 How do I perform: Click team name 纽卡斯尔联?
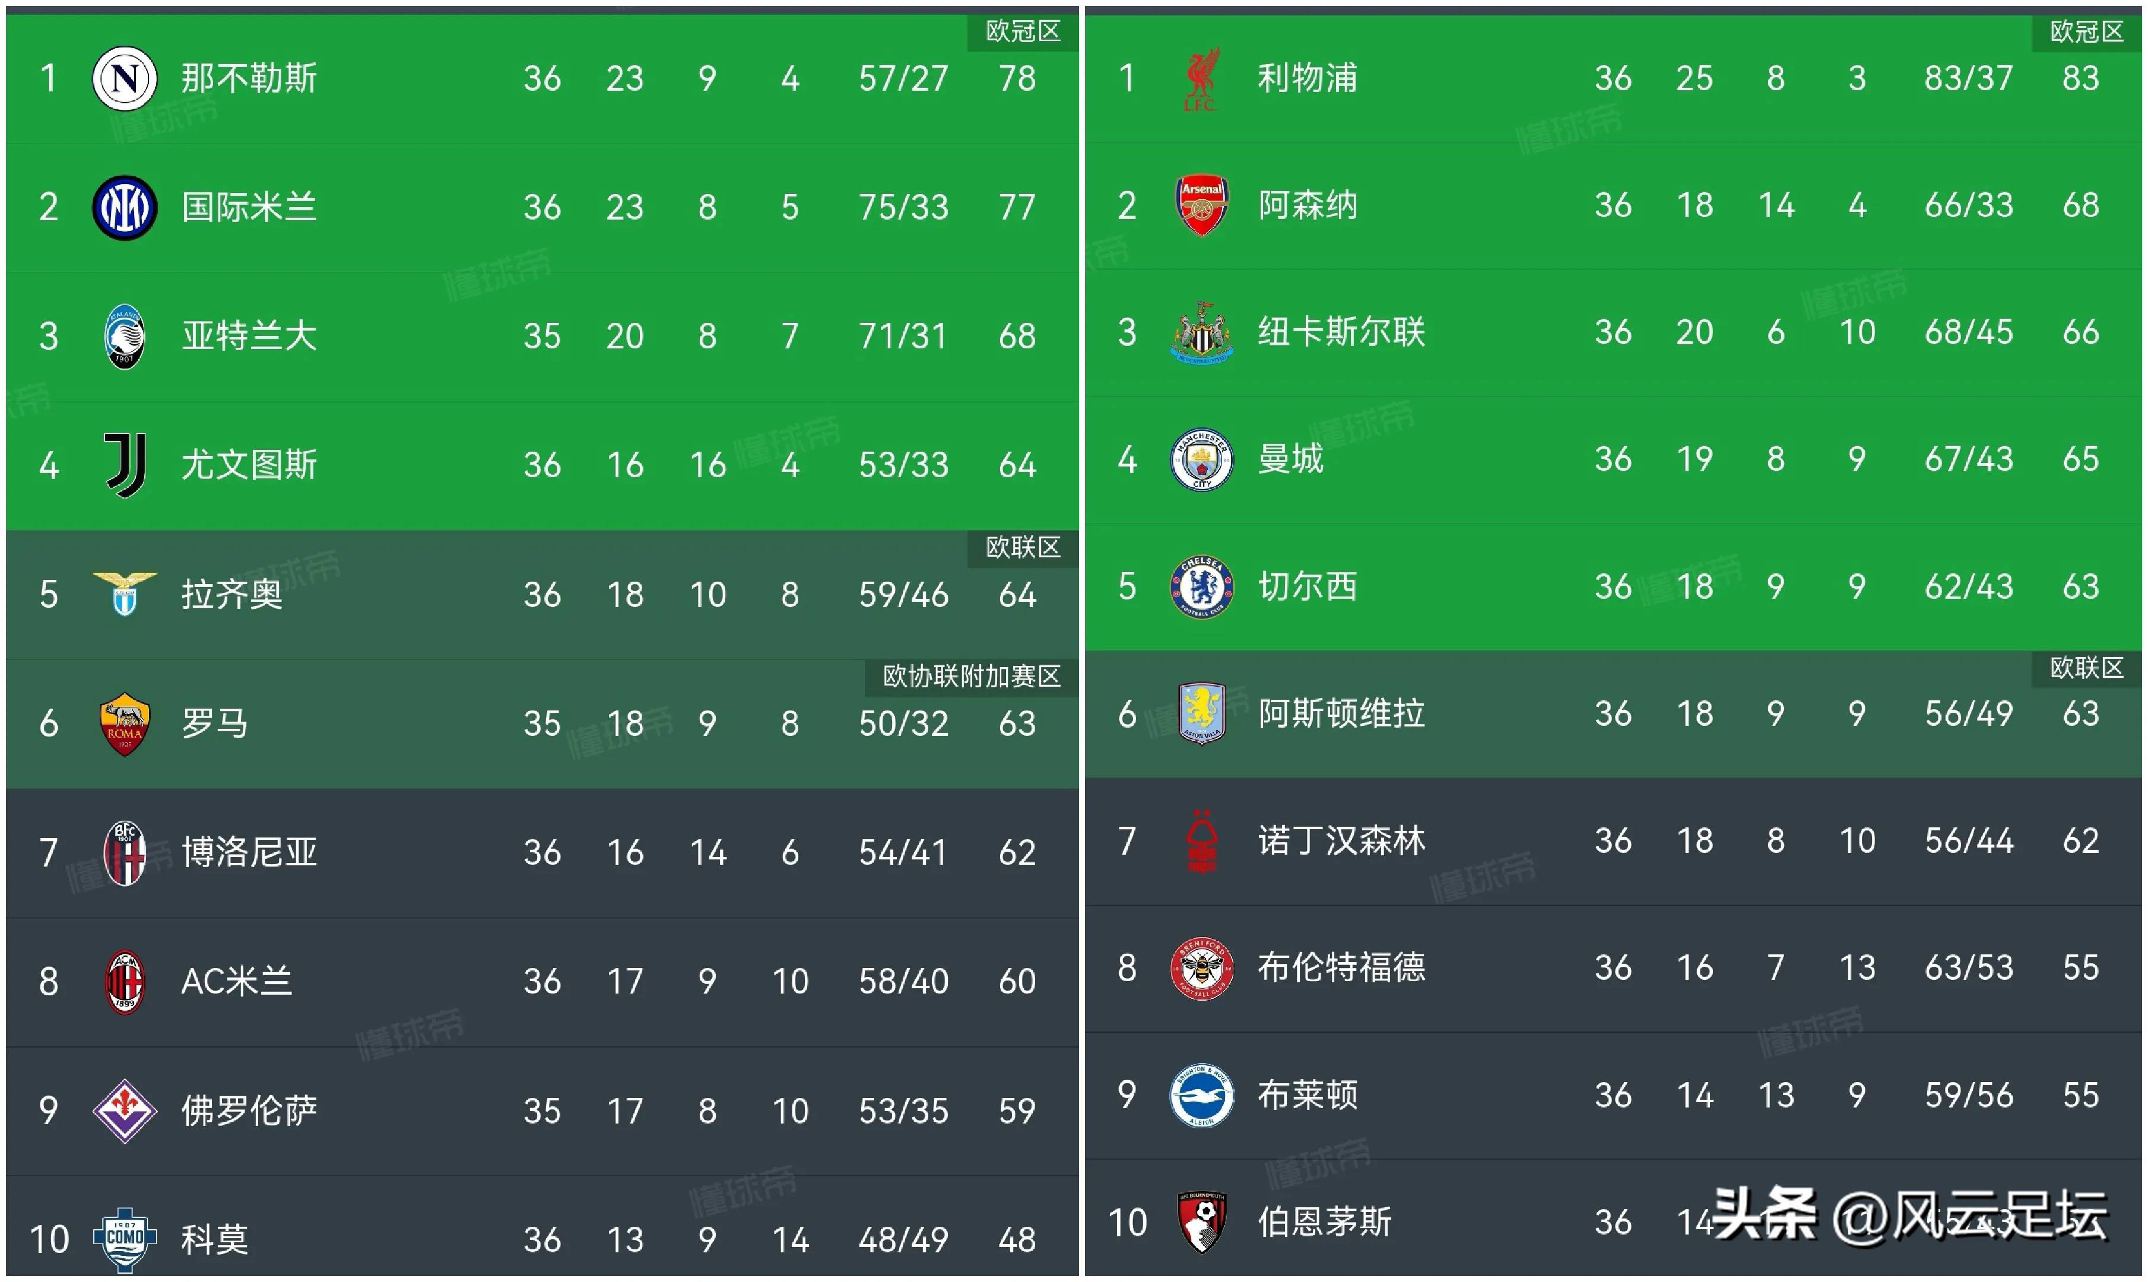pos(1340,332)
